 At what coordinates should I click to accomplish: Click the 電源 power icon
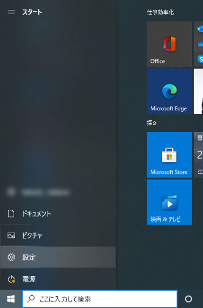point(11,279)
